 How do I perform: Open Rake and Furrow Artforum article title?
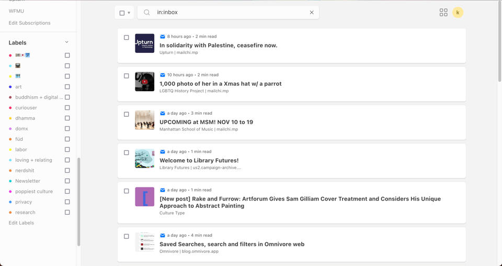[300, 202]
